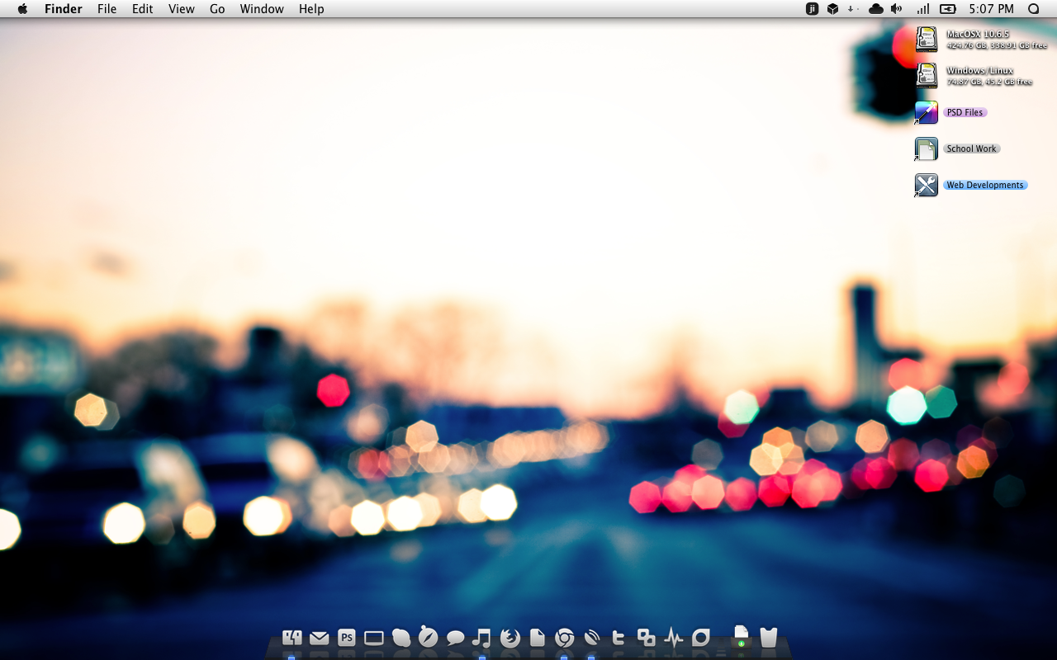Image resolution: width=1057 pixels, height=660 pixels.
Task: Open Photoshop PS icon in Dock
Action: [347, 638]
